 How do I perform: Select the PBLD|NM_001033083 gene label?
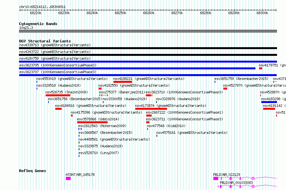point(237,183)
